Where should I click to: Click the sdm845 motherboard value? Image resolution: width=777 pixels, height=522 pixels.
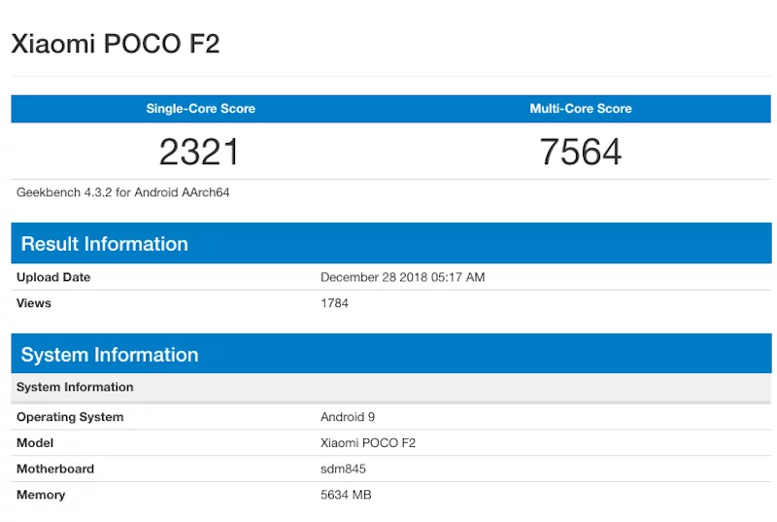(343, 469)
